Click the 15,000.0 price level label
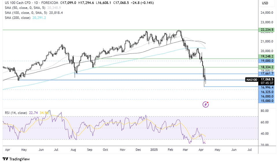 point(266,101)
